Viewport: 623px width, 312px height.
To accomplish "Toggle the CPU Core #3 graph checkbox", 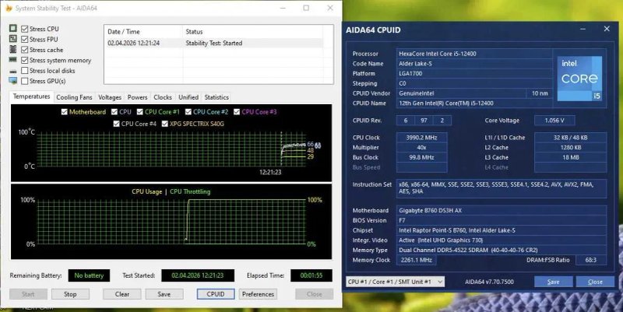I will coord(237,112).
